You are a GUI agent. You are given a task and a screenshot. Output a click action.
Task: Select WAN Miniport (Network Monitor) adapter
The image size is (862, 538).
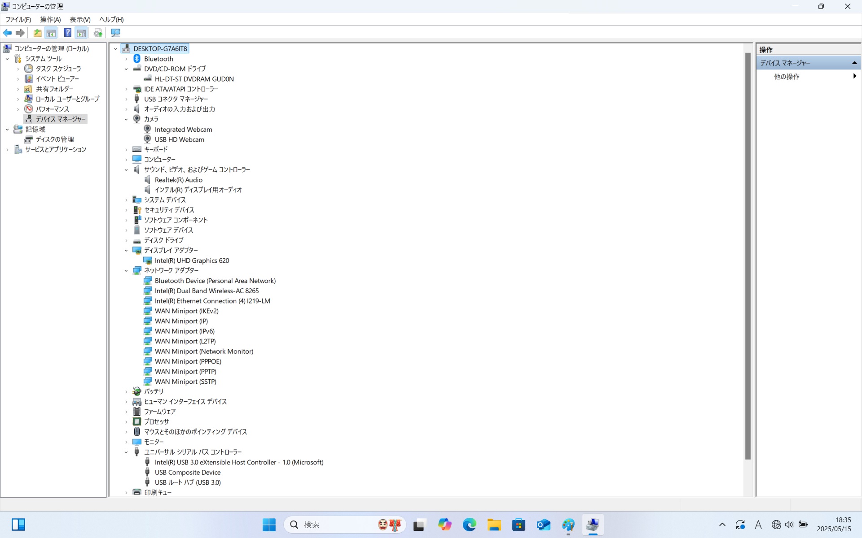(x=204, y=351)
